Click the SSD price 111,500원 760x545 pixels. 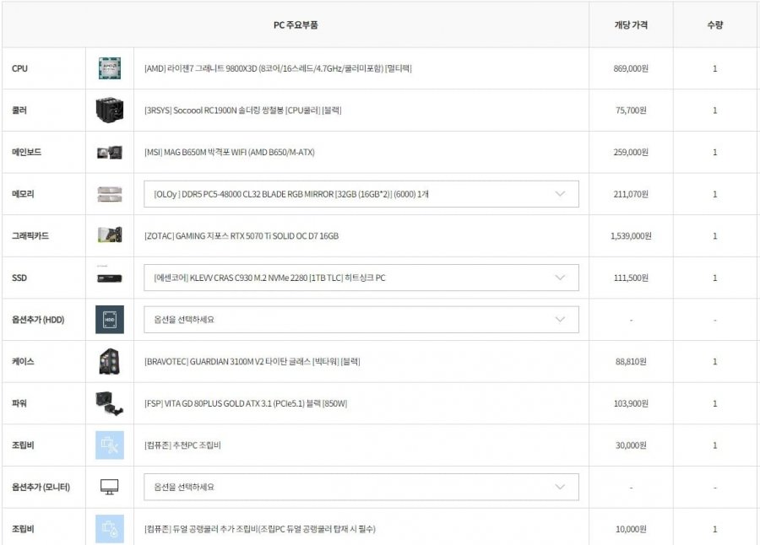point(631,278)
